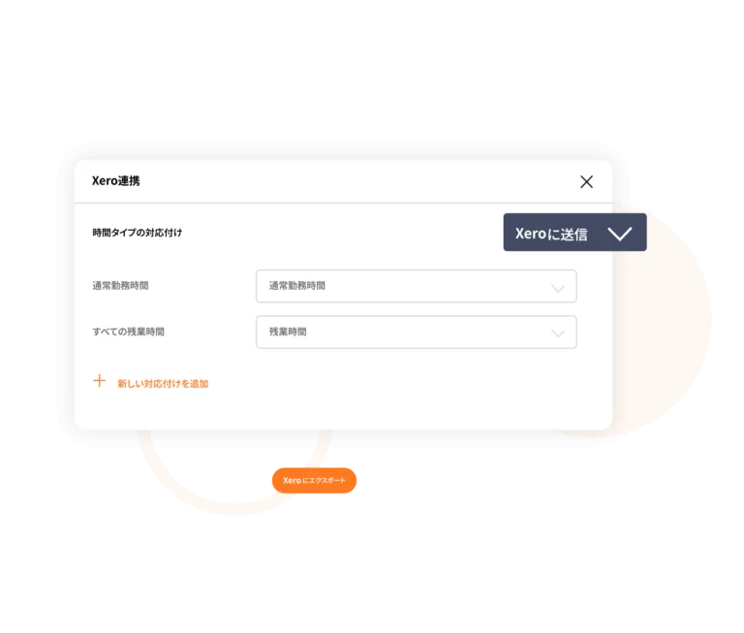The image size is (744, 633).
Task: Click the white chevron on Xeroに送信 button
Action: point(620,234)
